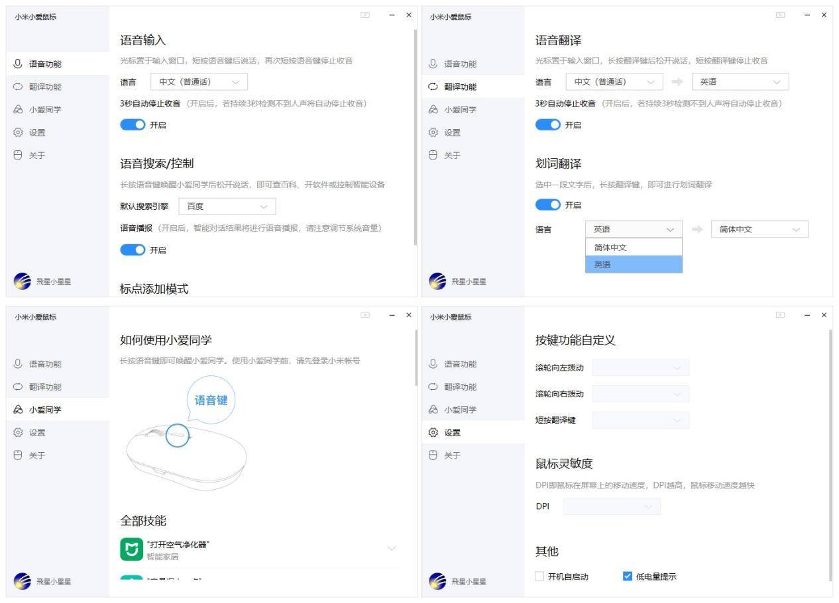Click 语音功能 mic icon in 语音翻译 window sidebar
Viewport: 839px width, 603px height.
pos(433,64)
